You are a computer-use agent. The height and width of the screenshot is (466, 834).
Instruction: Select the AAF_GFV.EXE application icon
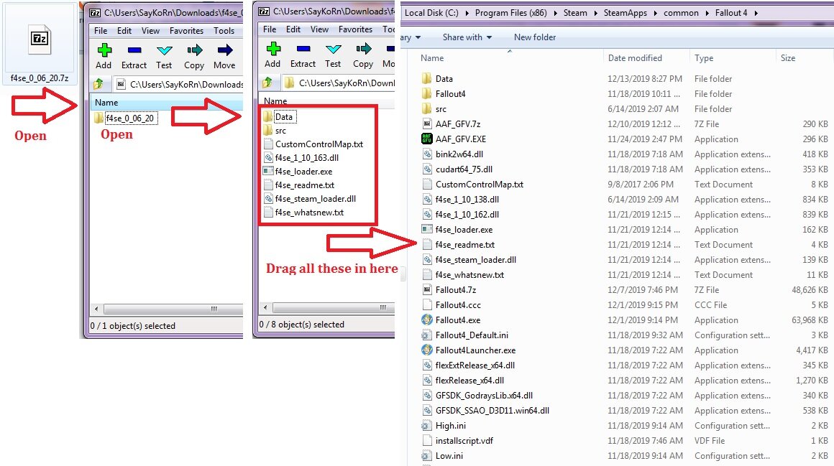pos(426,139)
